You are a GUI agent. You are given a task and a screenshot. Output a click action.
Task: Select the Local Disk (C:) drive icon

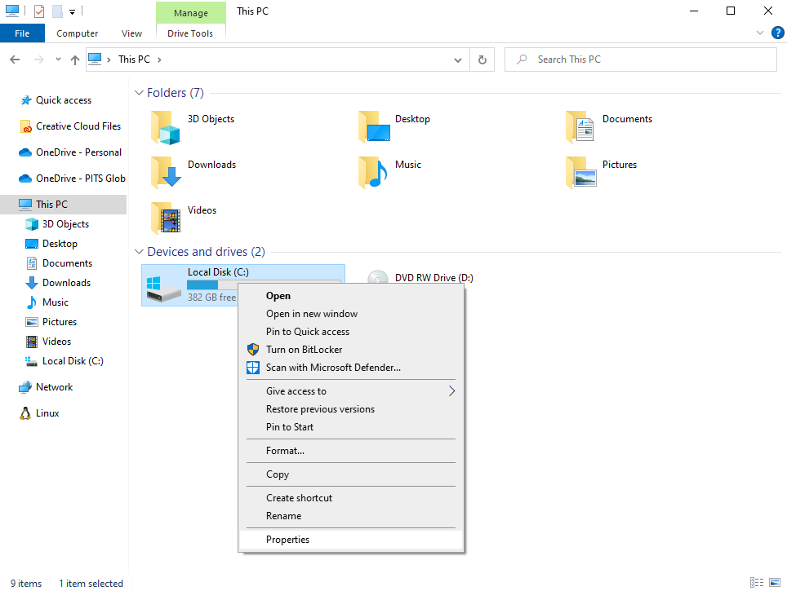[x=163, y=289]
